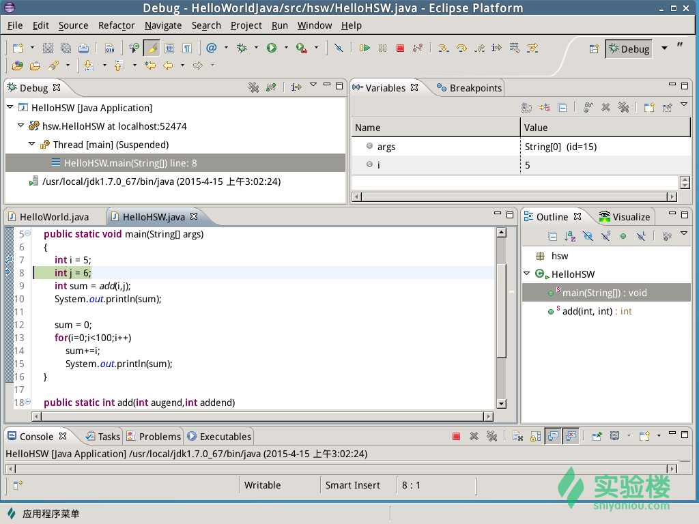Open the dropdown next to Run button
Screen dimensions: 699x524
286,48
